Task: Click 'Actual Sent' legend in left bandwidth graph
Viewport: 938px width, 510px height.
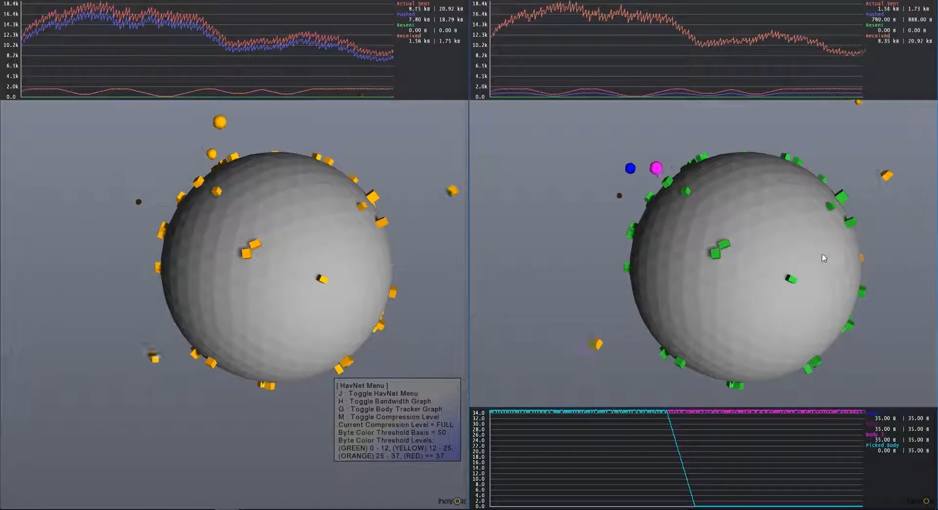Action: click(x=413, y=3)
